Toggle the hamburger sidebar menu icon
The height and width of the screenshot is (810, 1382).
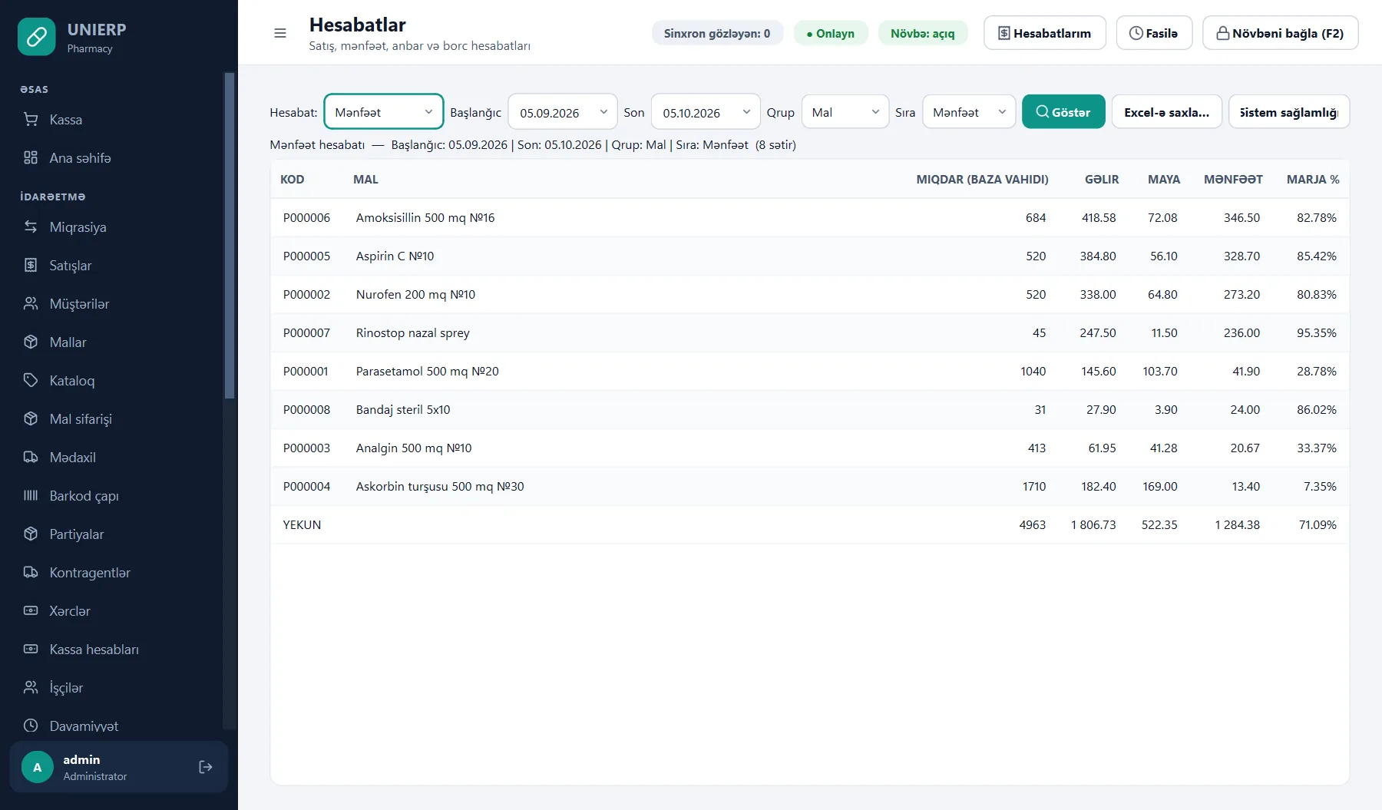tap(280, 33)
